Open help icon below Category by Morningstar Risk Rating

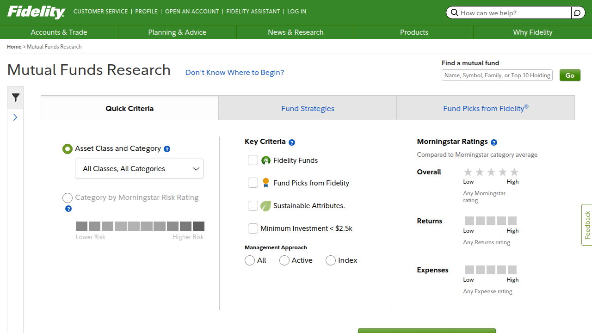(68, 209)
